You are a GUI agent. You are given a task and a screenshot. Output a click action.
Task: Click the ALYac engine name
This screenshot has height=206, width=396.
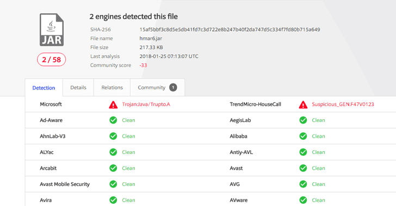click(47, 152)
